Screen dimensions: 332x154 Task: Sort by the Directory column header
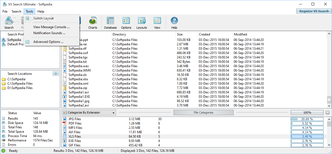tap(143, 34)
